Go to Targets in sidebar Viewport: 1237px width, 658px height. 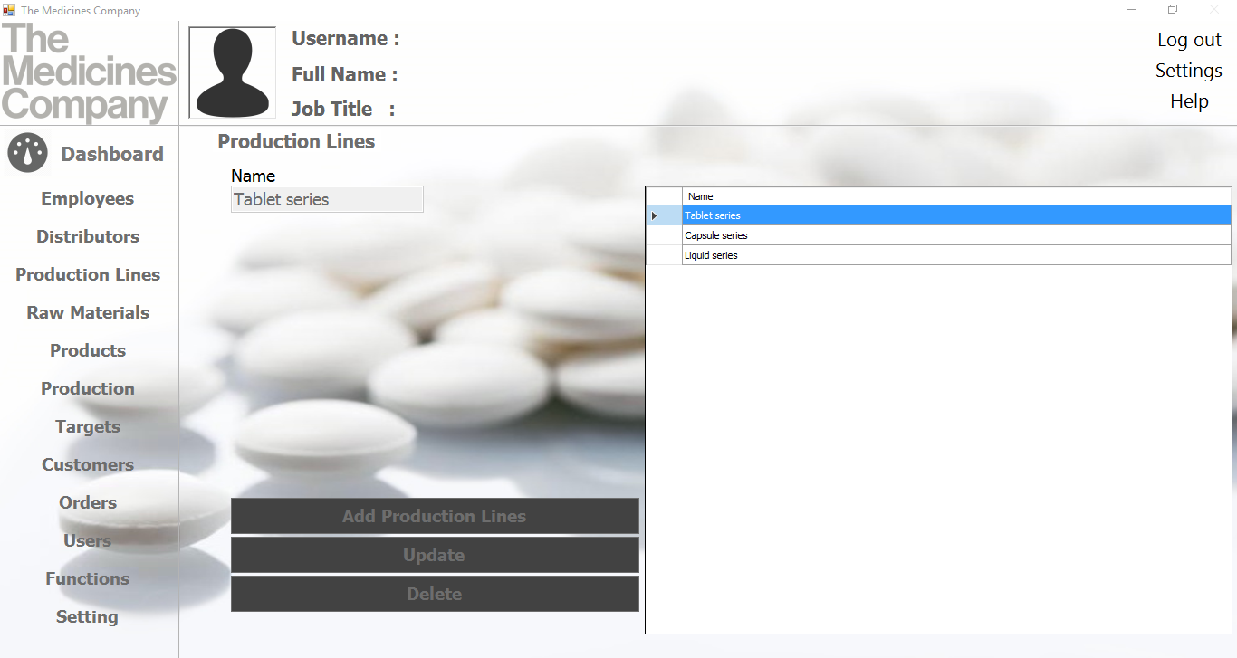pos(88,426)
